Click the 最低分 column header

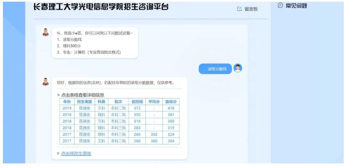(x=171, y=101)
